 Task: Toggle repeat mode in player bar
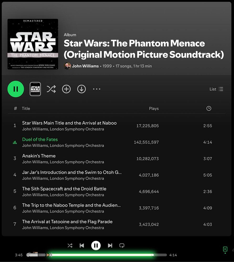point(122,245)
